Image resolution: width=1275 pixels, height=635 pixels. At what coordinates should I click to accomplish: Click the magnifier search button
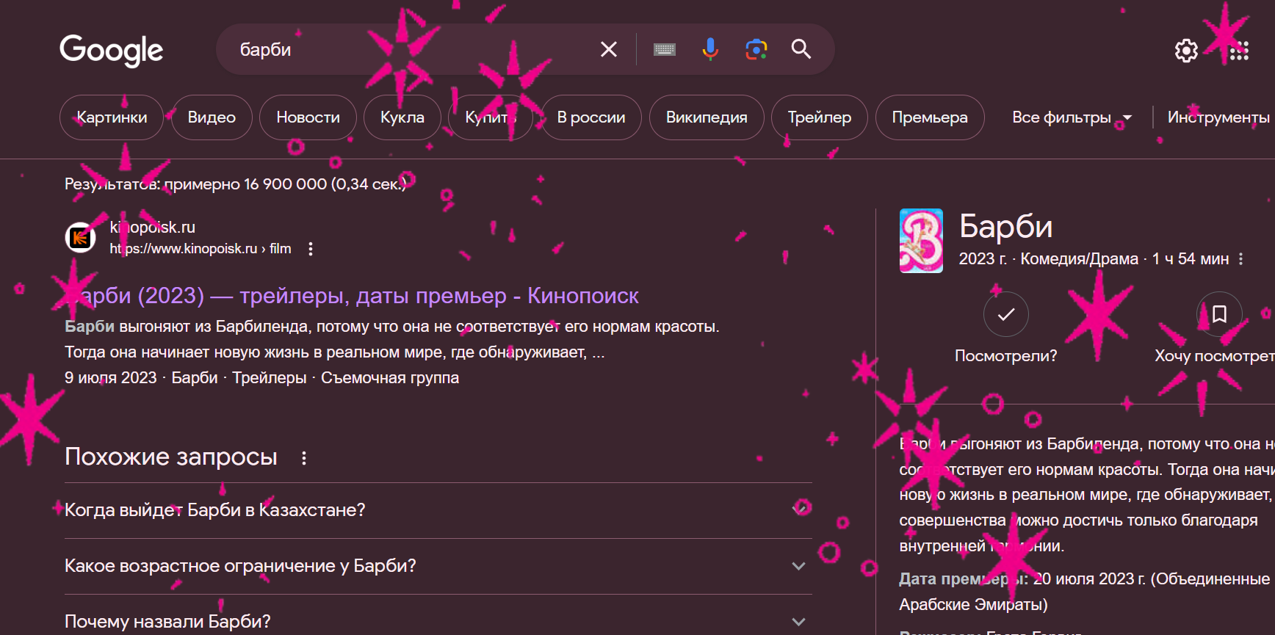pos(801,49)
